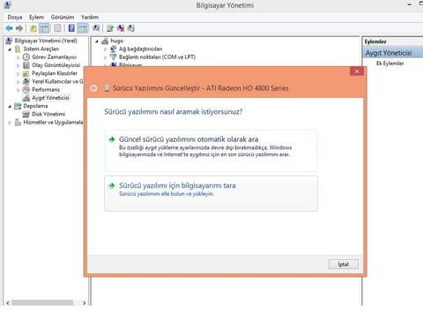Expand Bağlantı noktaları (COM ve LPT) category
423x321 pixels.
click(105, 57)
